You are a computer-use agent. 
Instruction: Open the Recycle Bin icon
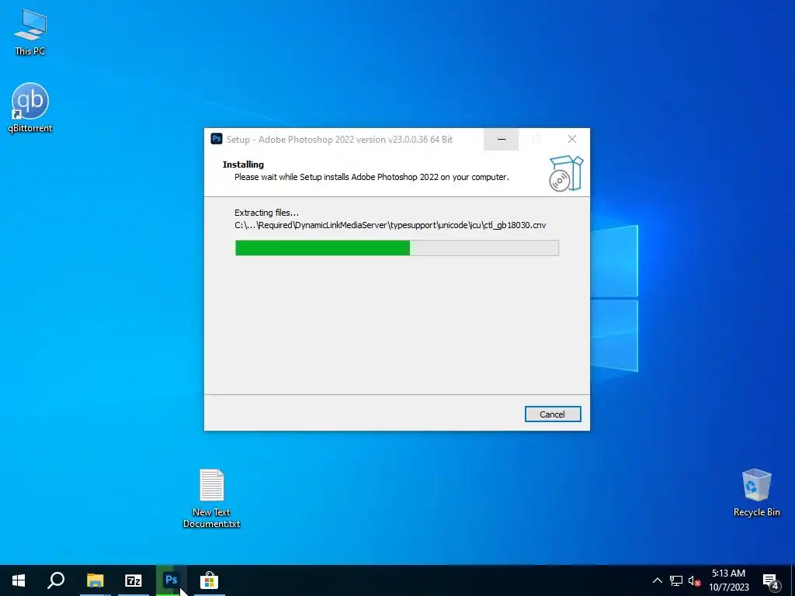(x=756, y=493)
